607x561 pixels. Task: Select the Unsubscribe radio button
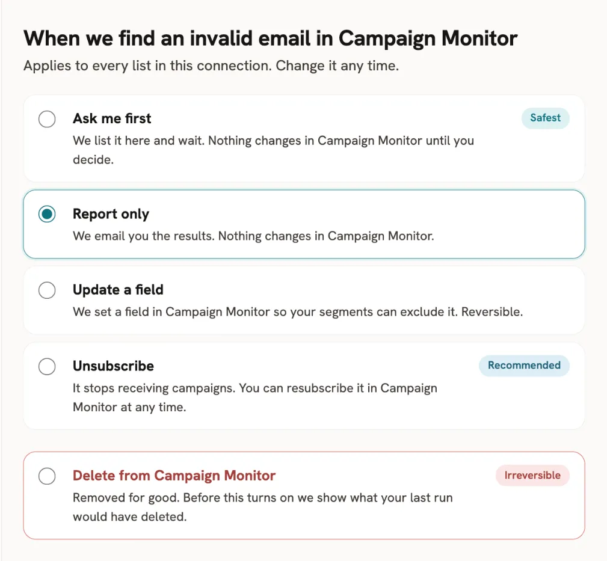coord(47,366)
